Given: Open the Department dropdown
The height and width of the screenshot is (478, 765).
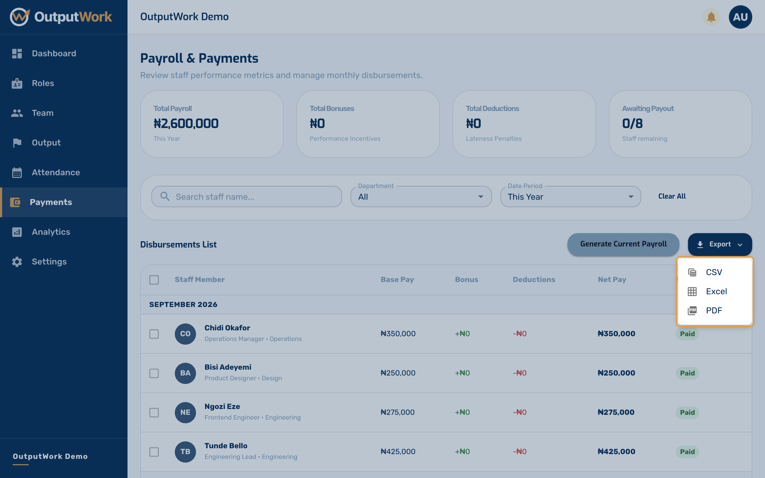Looking at the screenshot, I should coord(421,197).
